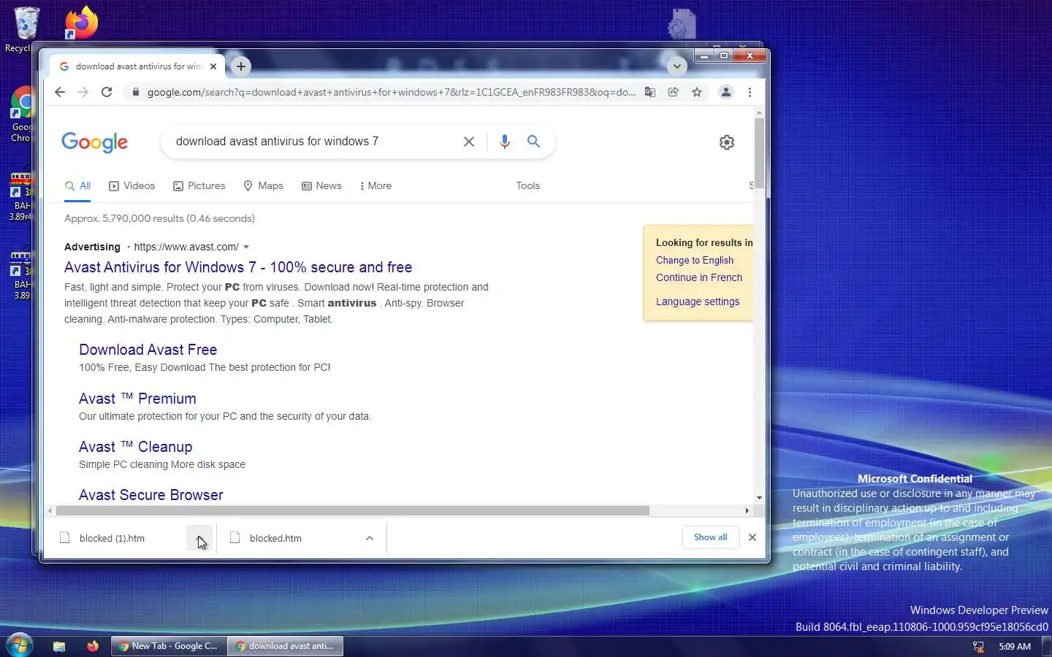
Task: Clear the search query with X
Action: tap(469, 142)
